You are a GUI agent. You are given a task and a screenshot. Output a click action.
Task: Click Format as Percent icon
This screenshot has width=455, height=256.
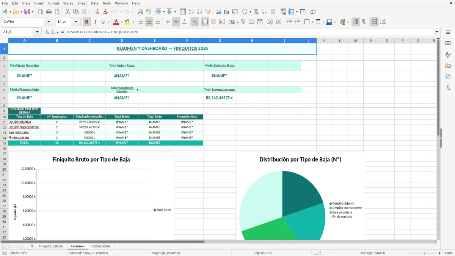[243, 22]
